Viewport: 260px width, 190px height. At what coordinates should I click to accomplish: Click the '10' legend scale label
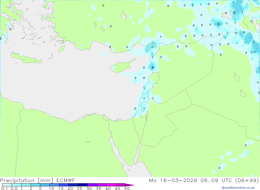(x=51, y=188)
